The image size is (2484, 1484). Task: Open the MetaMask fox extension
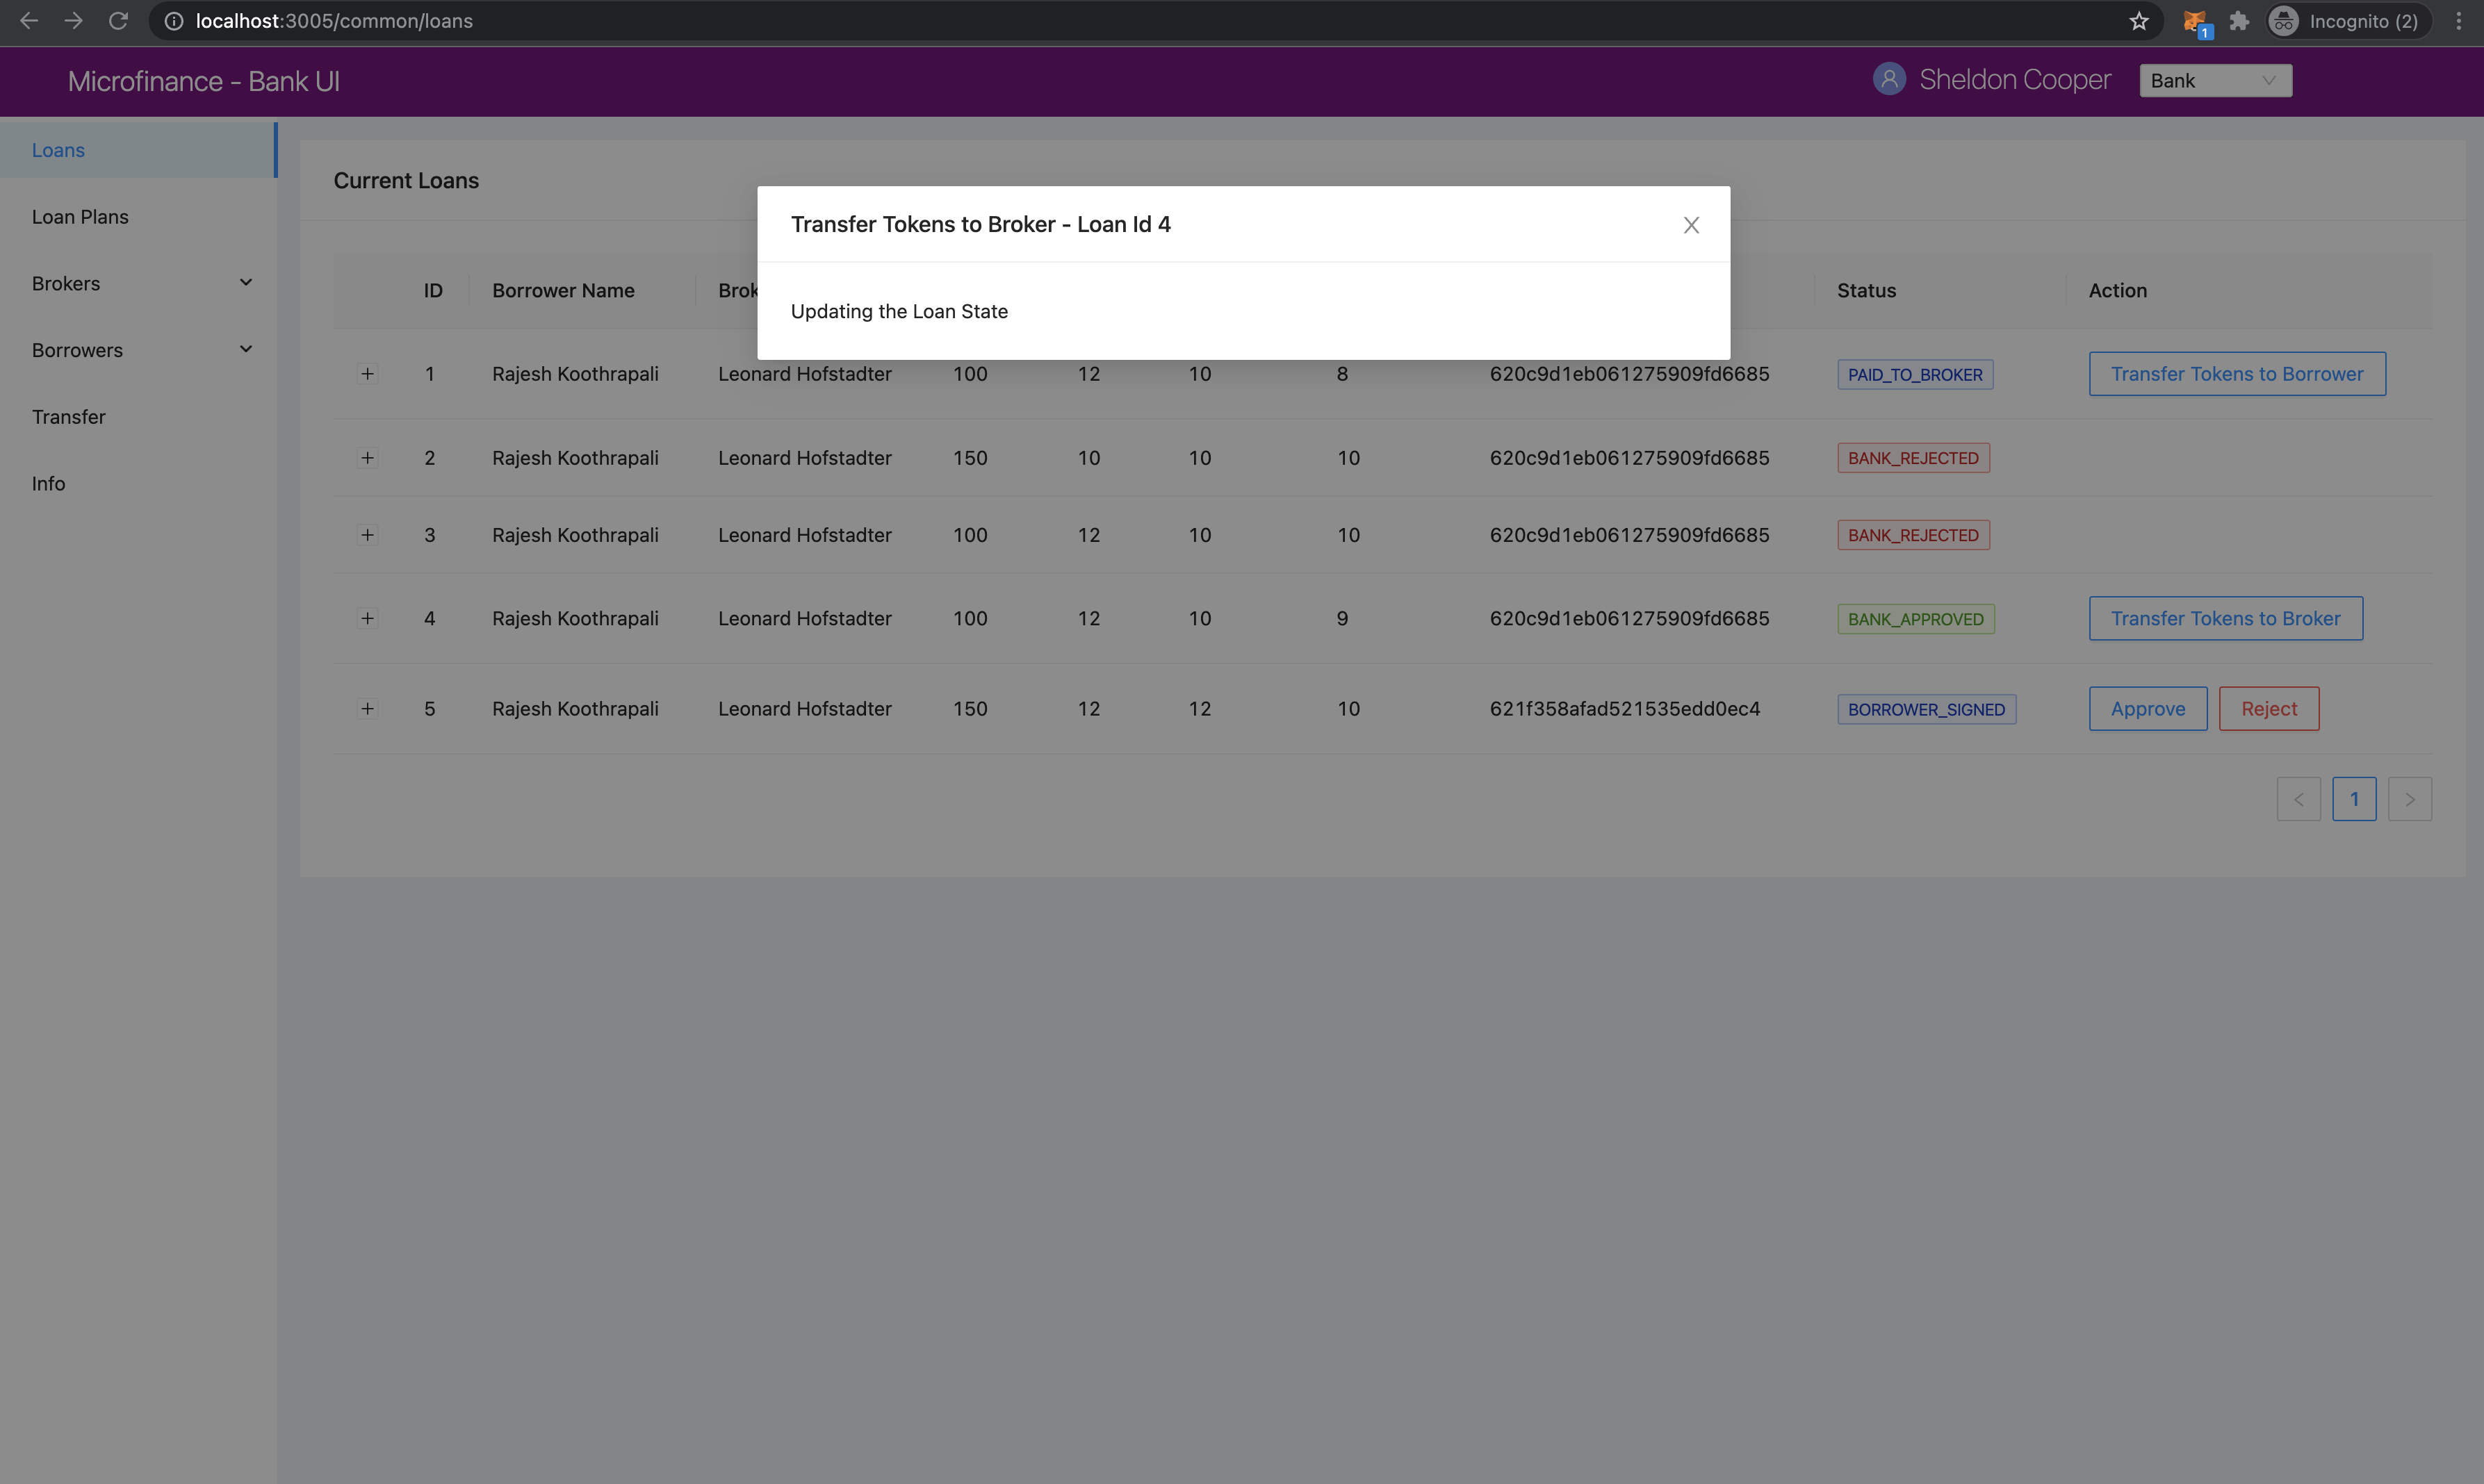[x=2196, y=22]
